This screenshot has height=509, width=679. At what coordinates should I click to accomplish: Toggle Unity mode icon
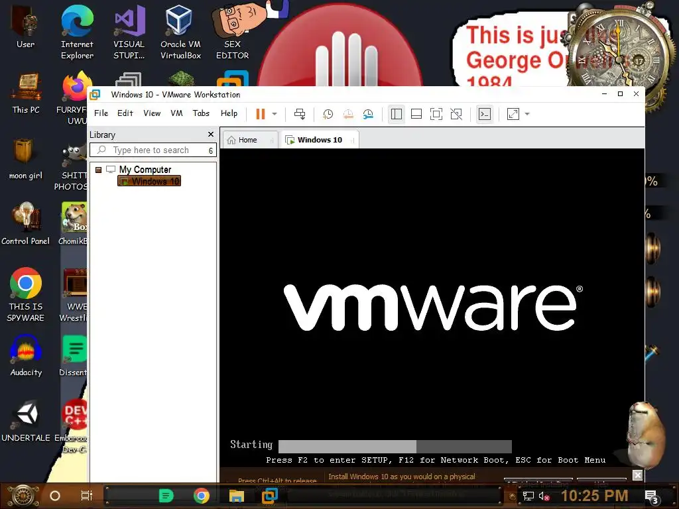coord(456,114)
